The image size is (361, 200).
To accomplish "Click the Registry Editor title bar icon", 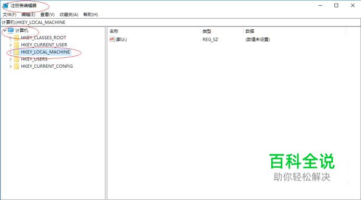I will coord(6,6).
